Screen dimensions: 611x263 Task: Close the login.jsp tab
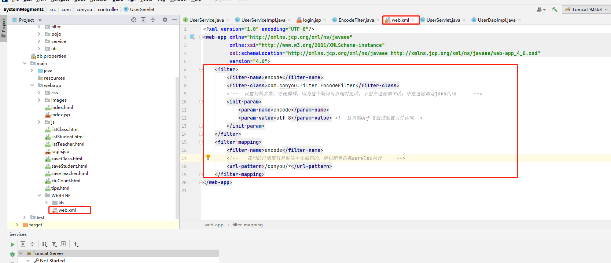(x=325, y=20)
